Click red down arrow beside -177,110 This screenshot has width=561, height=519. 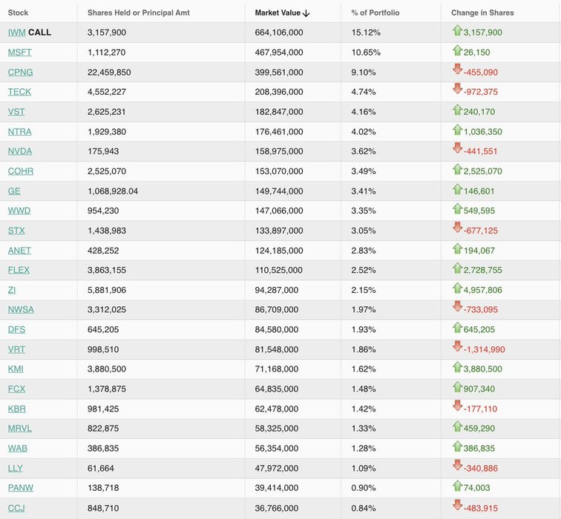(457, 406)
